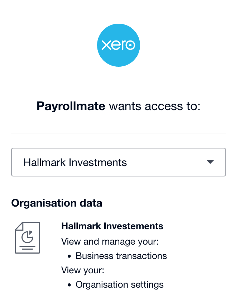Click the bullet beside Business transactions
Image resolution: width=240 pixels, height=302 pixels.
point(69,256)
